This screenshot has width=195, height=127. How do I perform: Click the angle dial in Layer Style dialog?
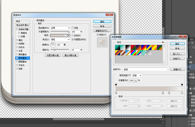tap(53, 45)
